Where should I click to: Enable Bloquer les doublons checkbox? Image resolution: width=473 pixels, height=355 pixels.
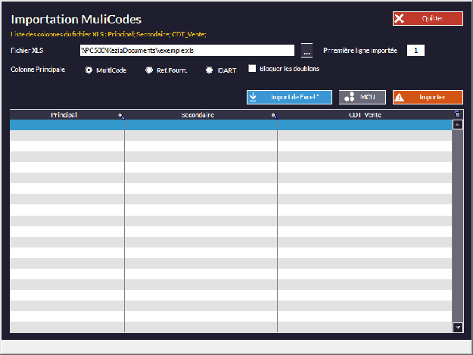click(253, 69)
